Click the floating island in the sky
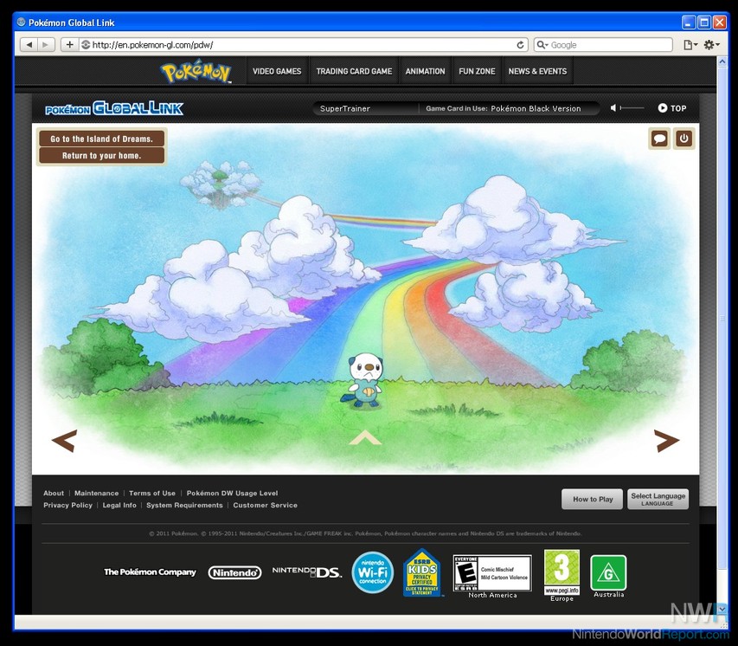This screenshot has width=738, height=646. click(x=221, y=184)
